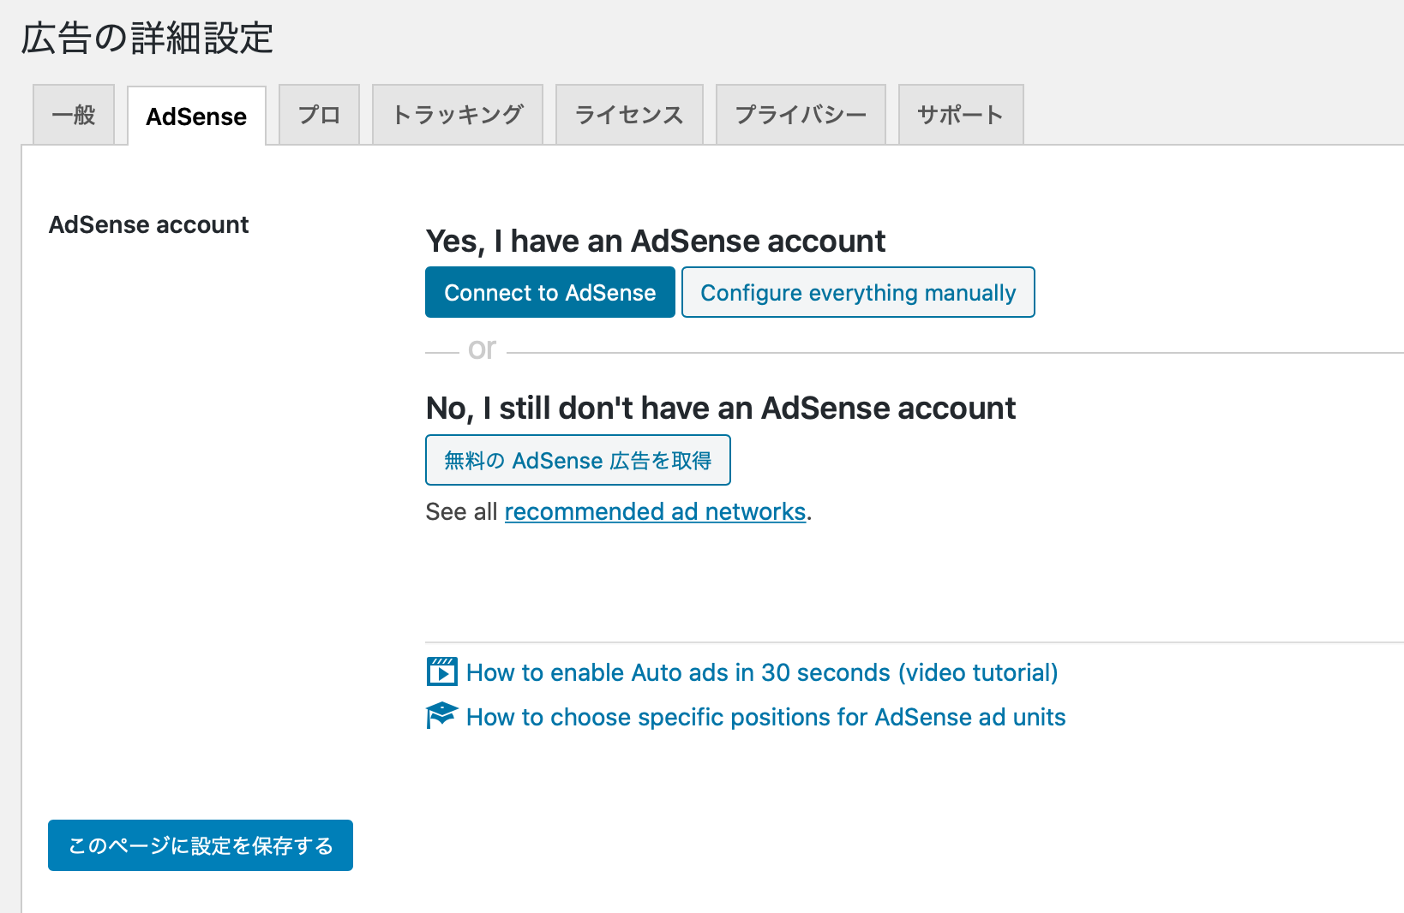Click Connect to AdSense button
This screenshot has height=913, width=1404.
(550, 292)
